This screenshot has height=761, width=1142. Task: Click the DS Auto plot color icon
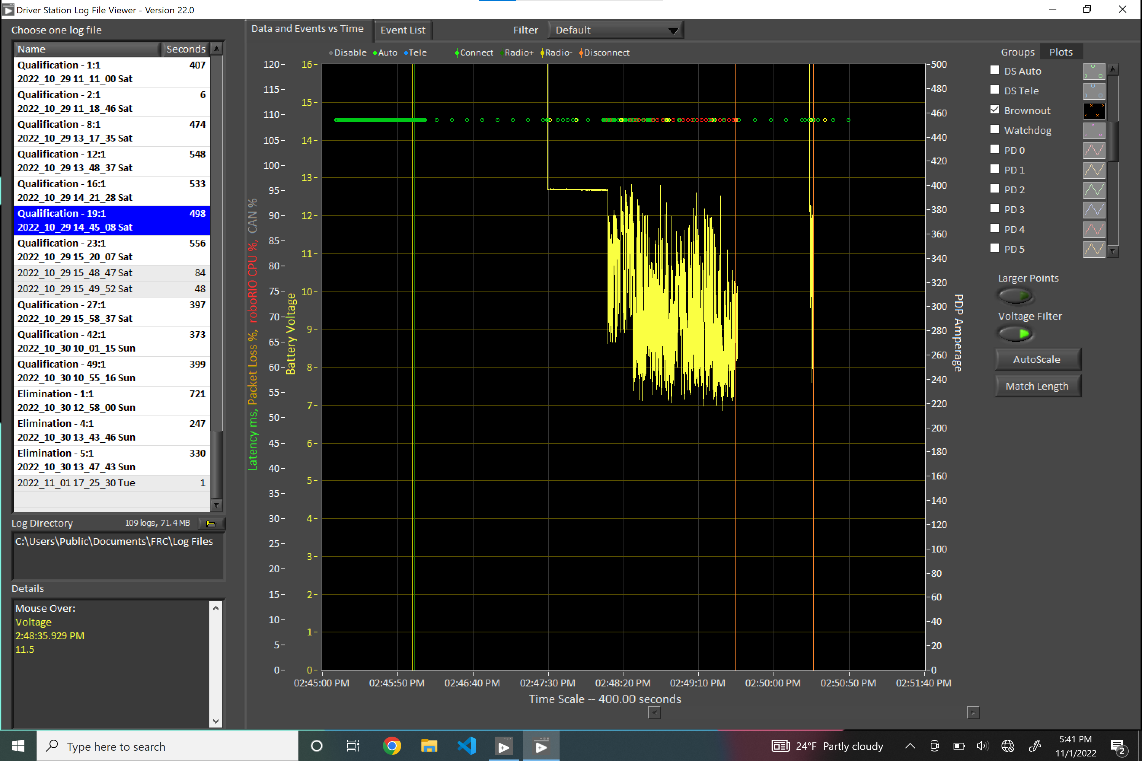click(x=1094, y=72)
